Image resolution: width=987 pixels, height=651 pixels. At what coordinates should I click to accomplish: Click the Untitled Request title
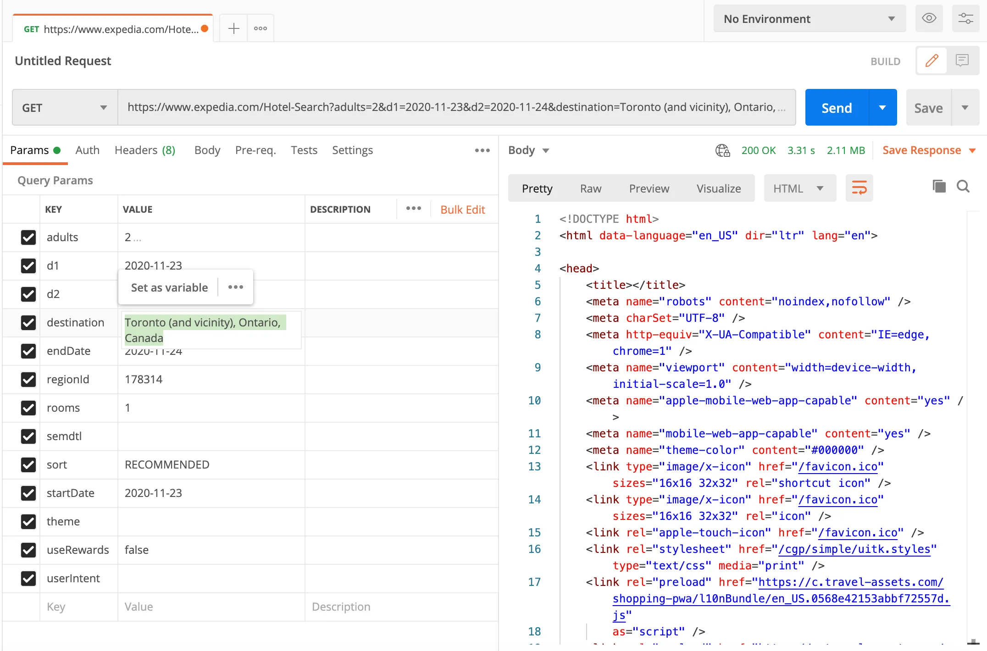[x=63, y=61]
